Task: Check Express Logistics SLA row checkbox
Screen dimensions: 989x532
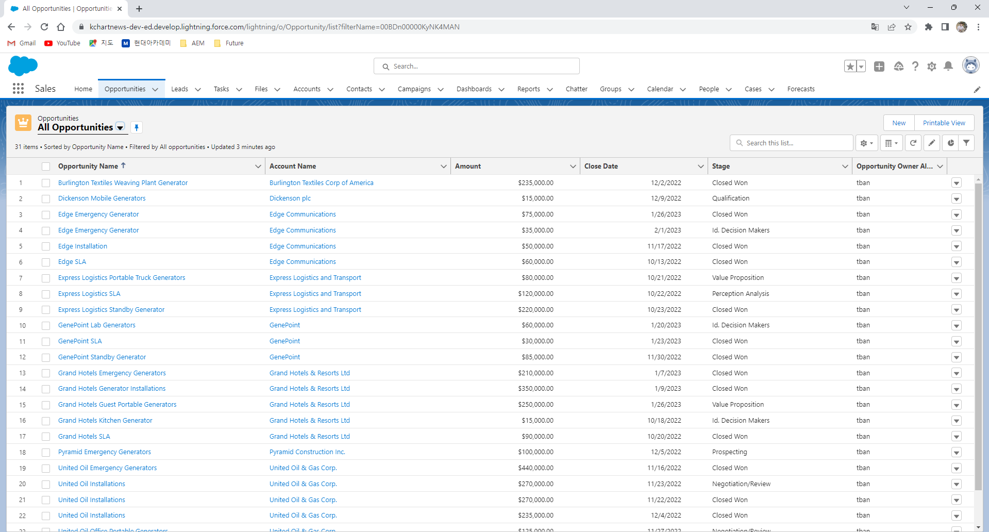Action: coord(46,294)
